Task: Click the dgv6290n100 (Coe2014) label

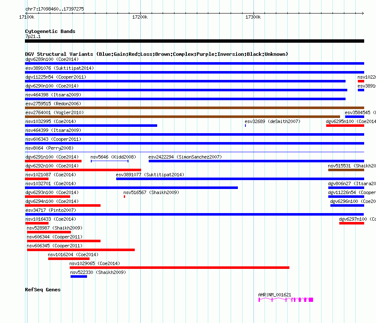Action: pyautogui.click(x=52, y=86)
